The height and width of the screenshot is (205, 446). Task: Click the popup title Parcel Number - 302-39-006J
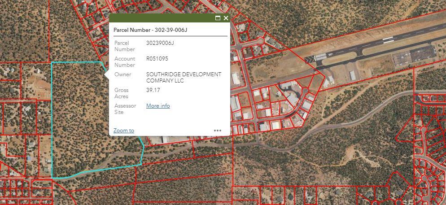(150, 30)
